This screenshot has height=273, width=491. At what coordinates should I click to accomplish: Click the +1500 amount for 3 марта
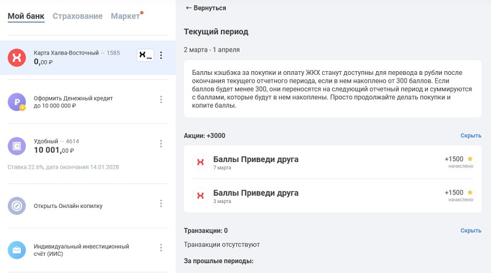[x=454, y=193]
